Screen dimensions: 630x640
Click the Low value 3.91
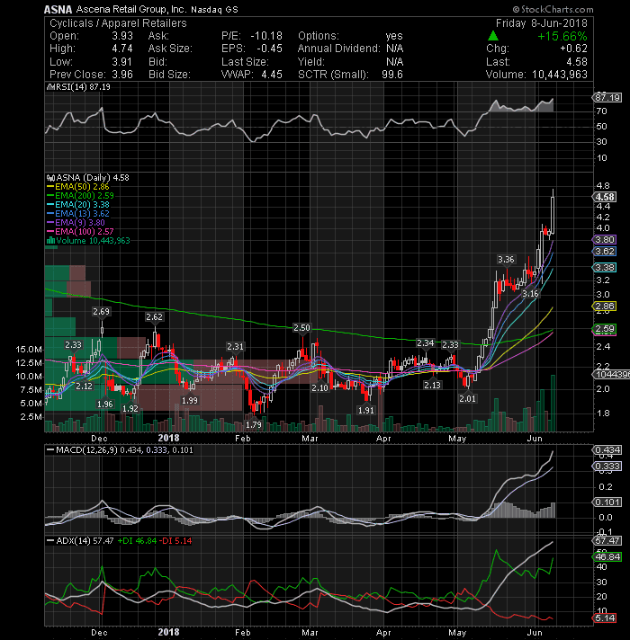point(122,62)
